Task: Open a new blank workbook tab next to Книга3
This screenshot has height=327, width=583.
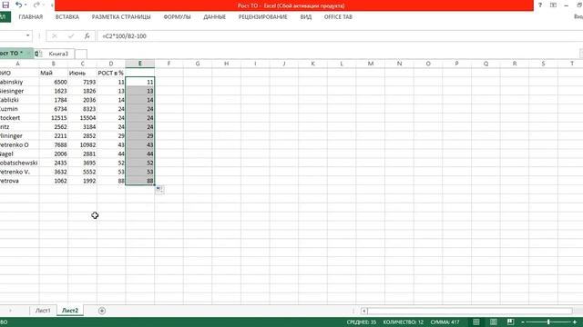Action: click(81, 54)
